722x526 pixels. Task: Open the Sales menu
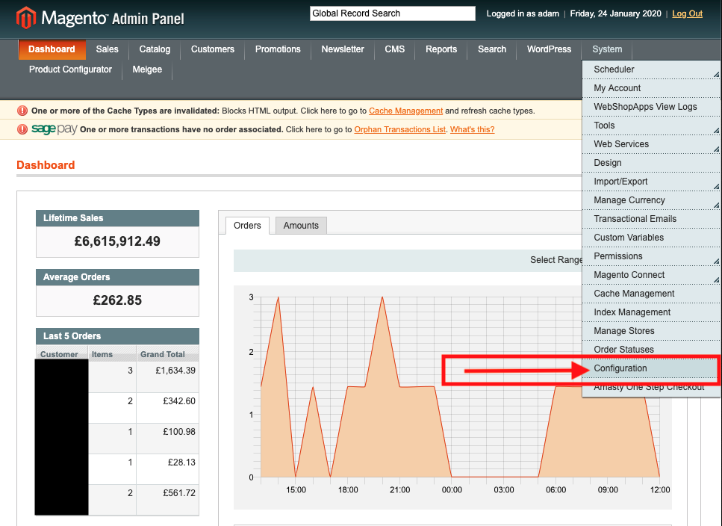tap(107, 49)
